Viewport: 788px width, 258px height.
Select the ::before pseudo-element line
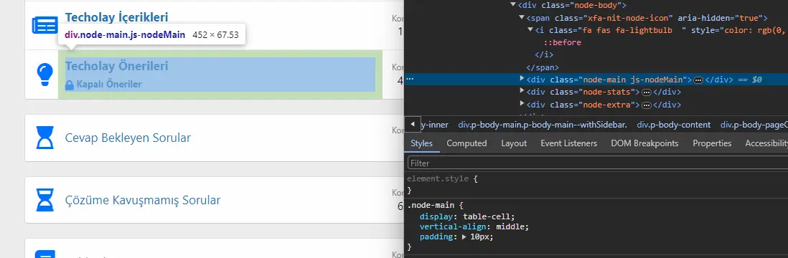563,43
